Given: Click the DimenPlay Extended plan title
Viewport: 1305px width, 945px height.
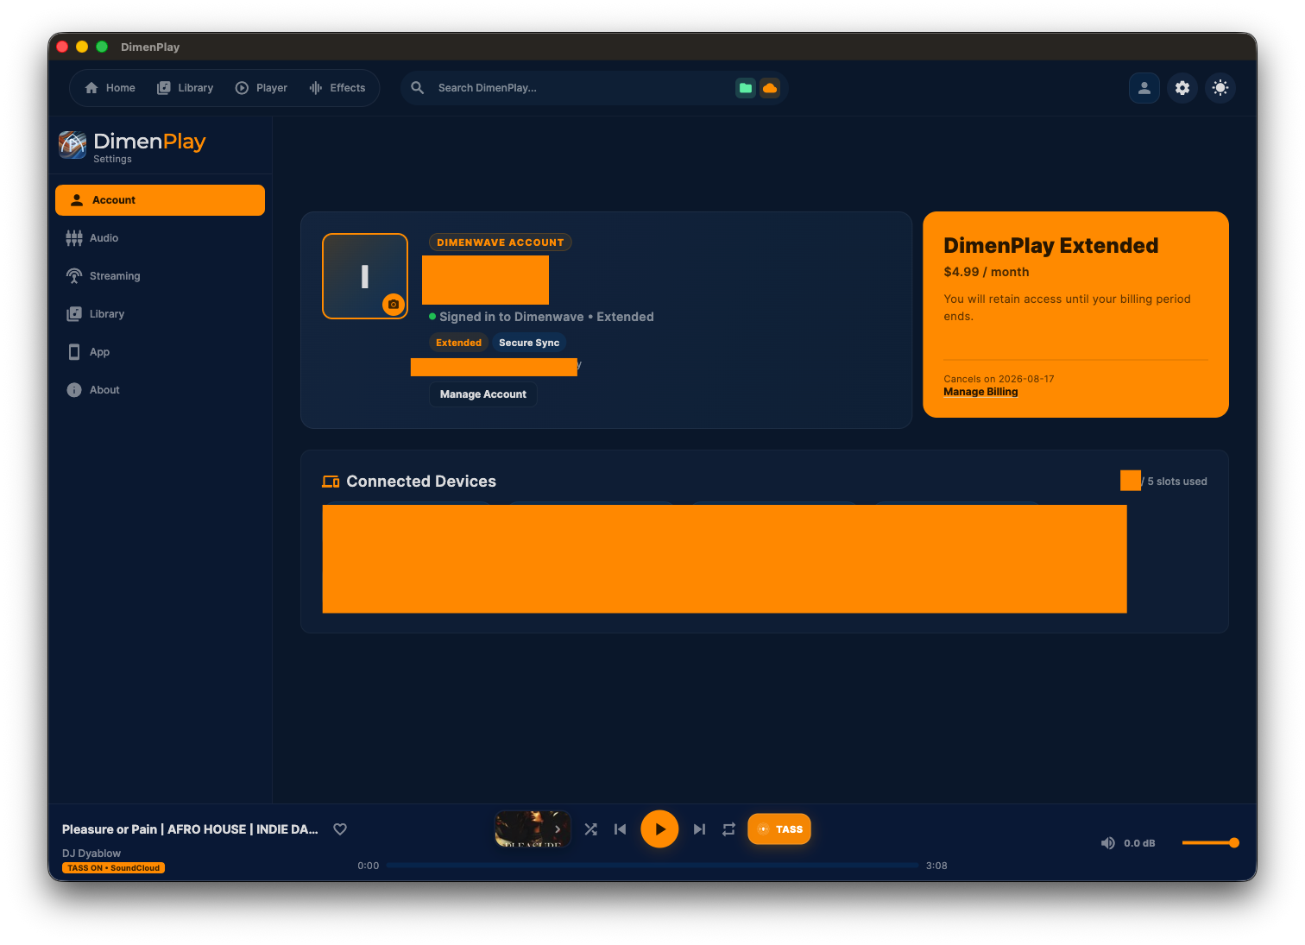Looking at the screenshot, I should pyautogui.click(x=1051, y=246).
